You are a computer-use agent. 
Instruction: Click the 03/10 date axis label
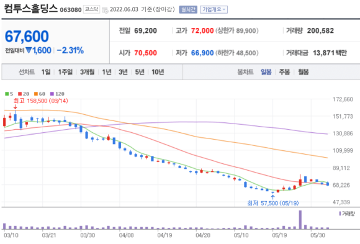(11, 235)
